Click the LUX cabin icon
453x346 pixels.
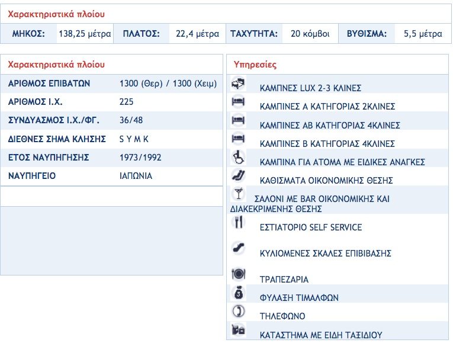coord(239,84)
